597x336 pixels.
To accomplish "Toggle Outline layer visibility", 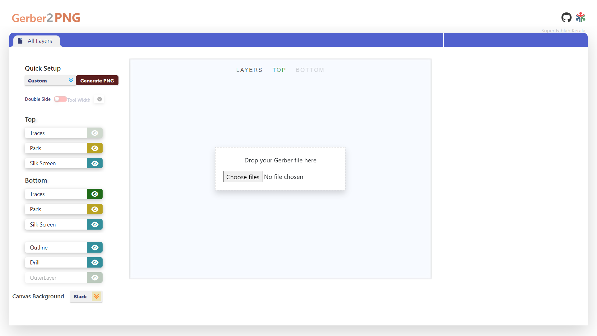I will 95,248.
